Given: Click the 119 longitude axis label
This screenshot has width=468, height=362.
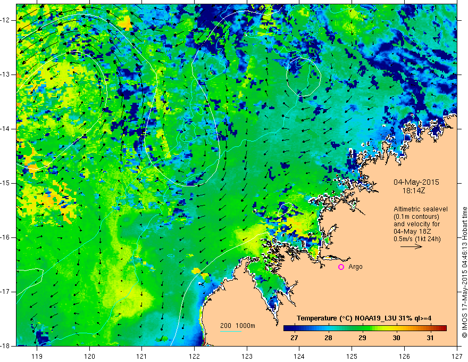Looking at the screenshot, I should [x=37, y=356].
